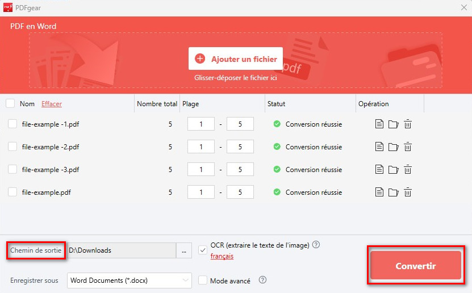This screenshot has height=293, width=472.
Task: Check the box for file-example -3.pdf
Action: [x=12, y=170]
